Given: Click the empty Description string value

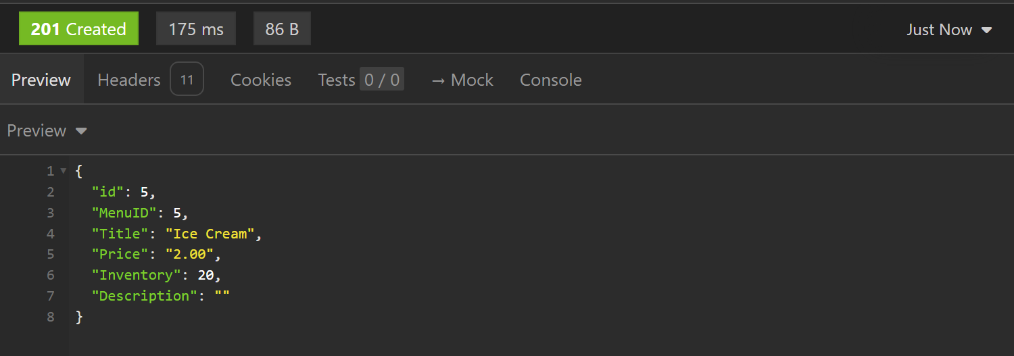Looking at the screenshot, I should 222,296.
